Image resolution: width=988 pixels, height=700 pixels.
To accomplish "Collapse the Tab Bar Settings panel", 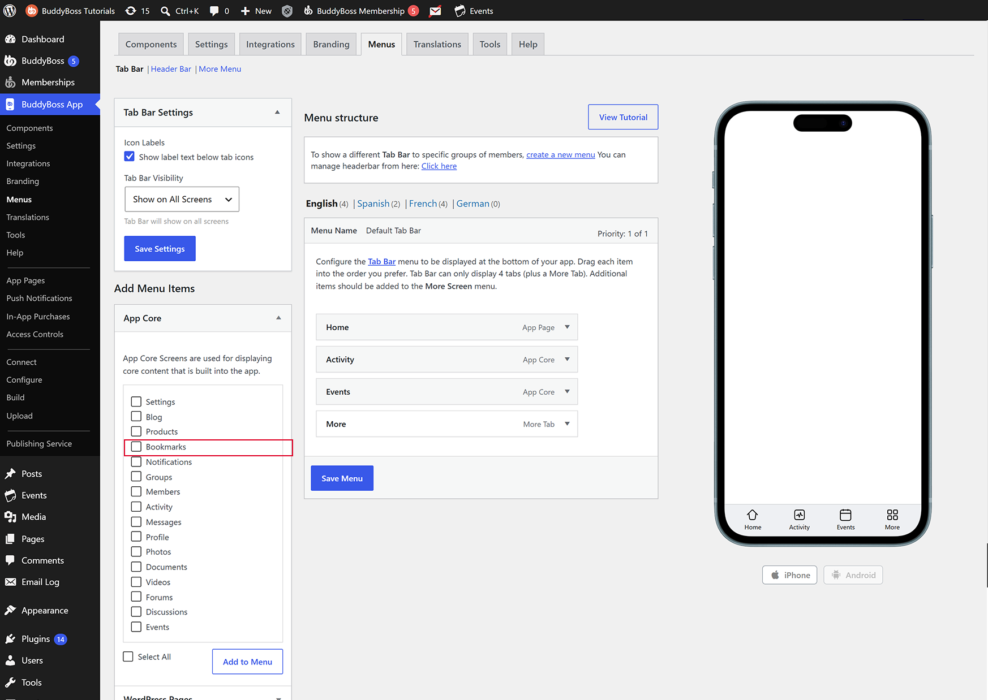I will pyautogui.click(x=277, y=112).
